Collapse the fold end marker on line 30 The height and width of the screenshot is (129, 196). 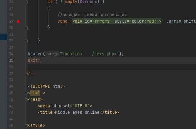coord(26,28)
